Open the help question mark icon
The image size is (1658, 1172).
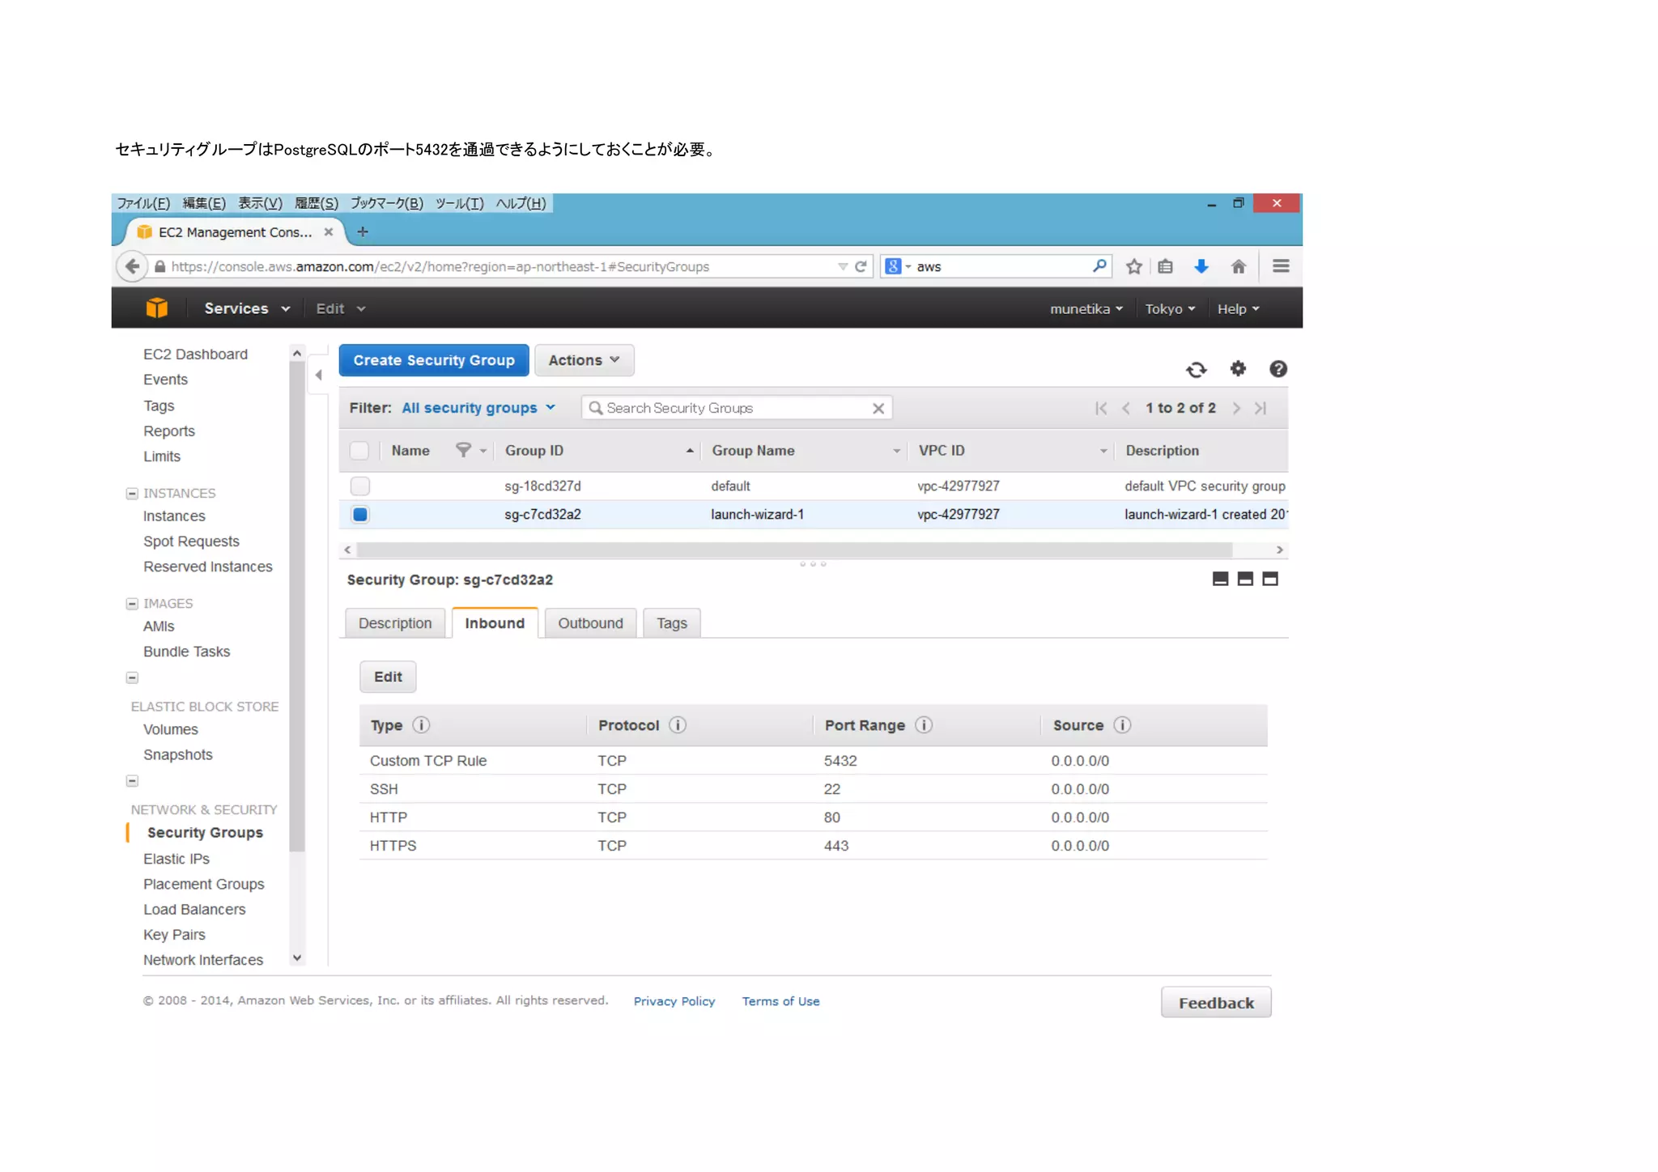1278,369
